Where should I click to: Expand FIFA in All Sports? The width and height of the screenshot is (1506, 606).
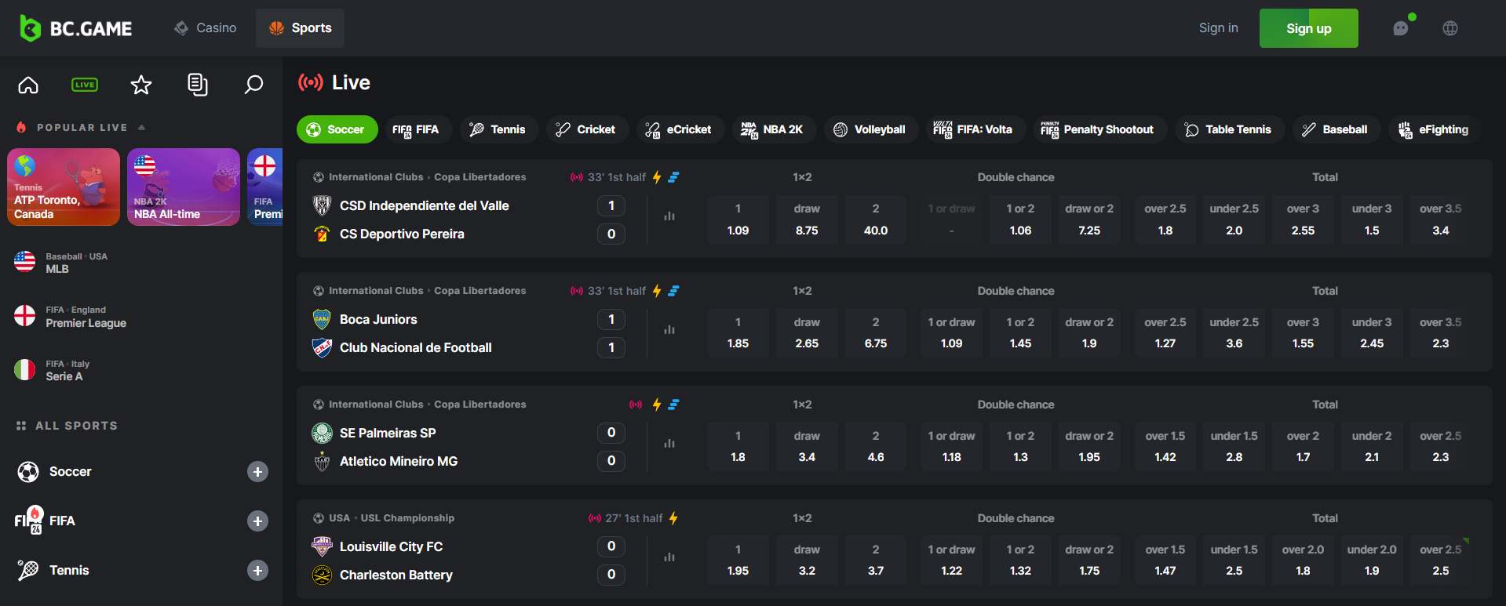tap(257, 521)
